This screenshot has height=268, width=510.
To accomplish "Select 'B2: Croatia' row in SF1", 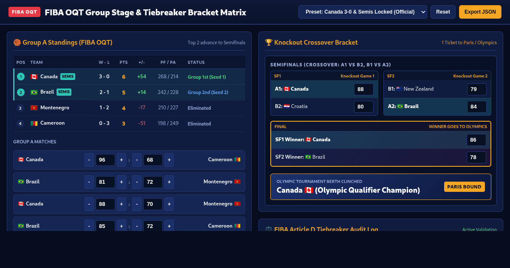I will pos(324,107).
